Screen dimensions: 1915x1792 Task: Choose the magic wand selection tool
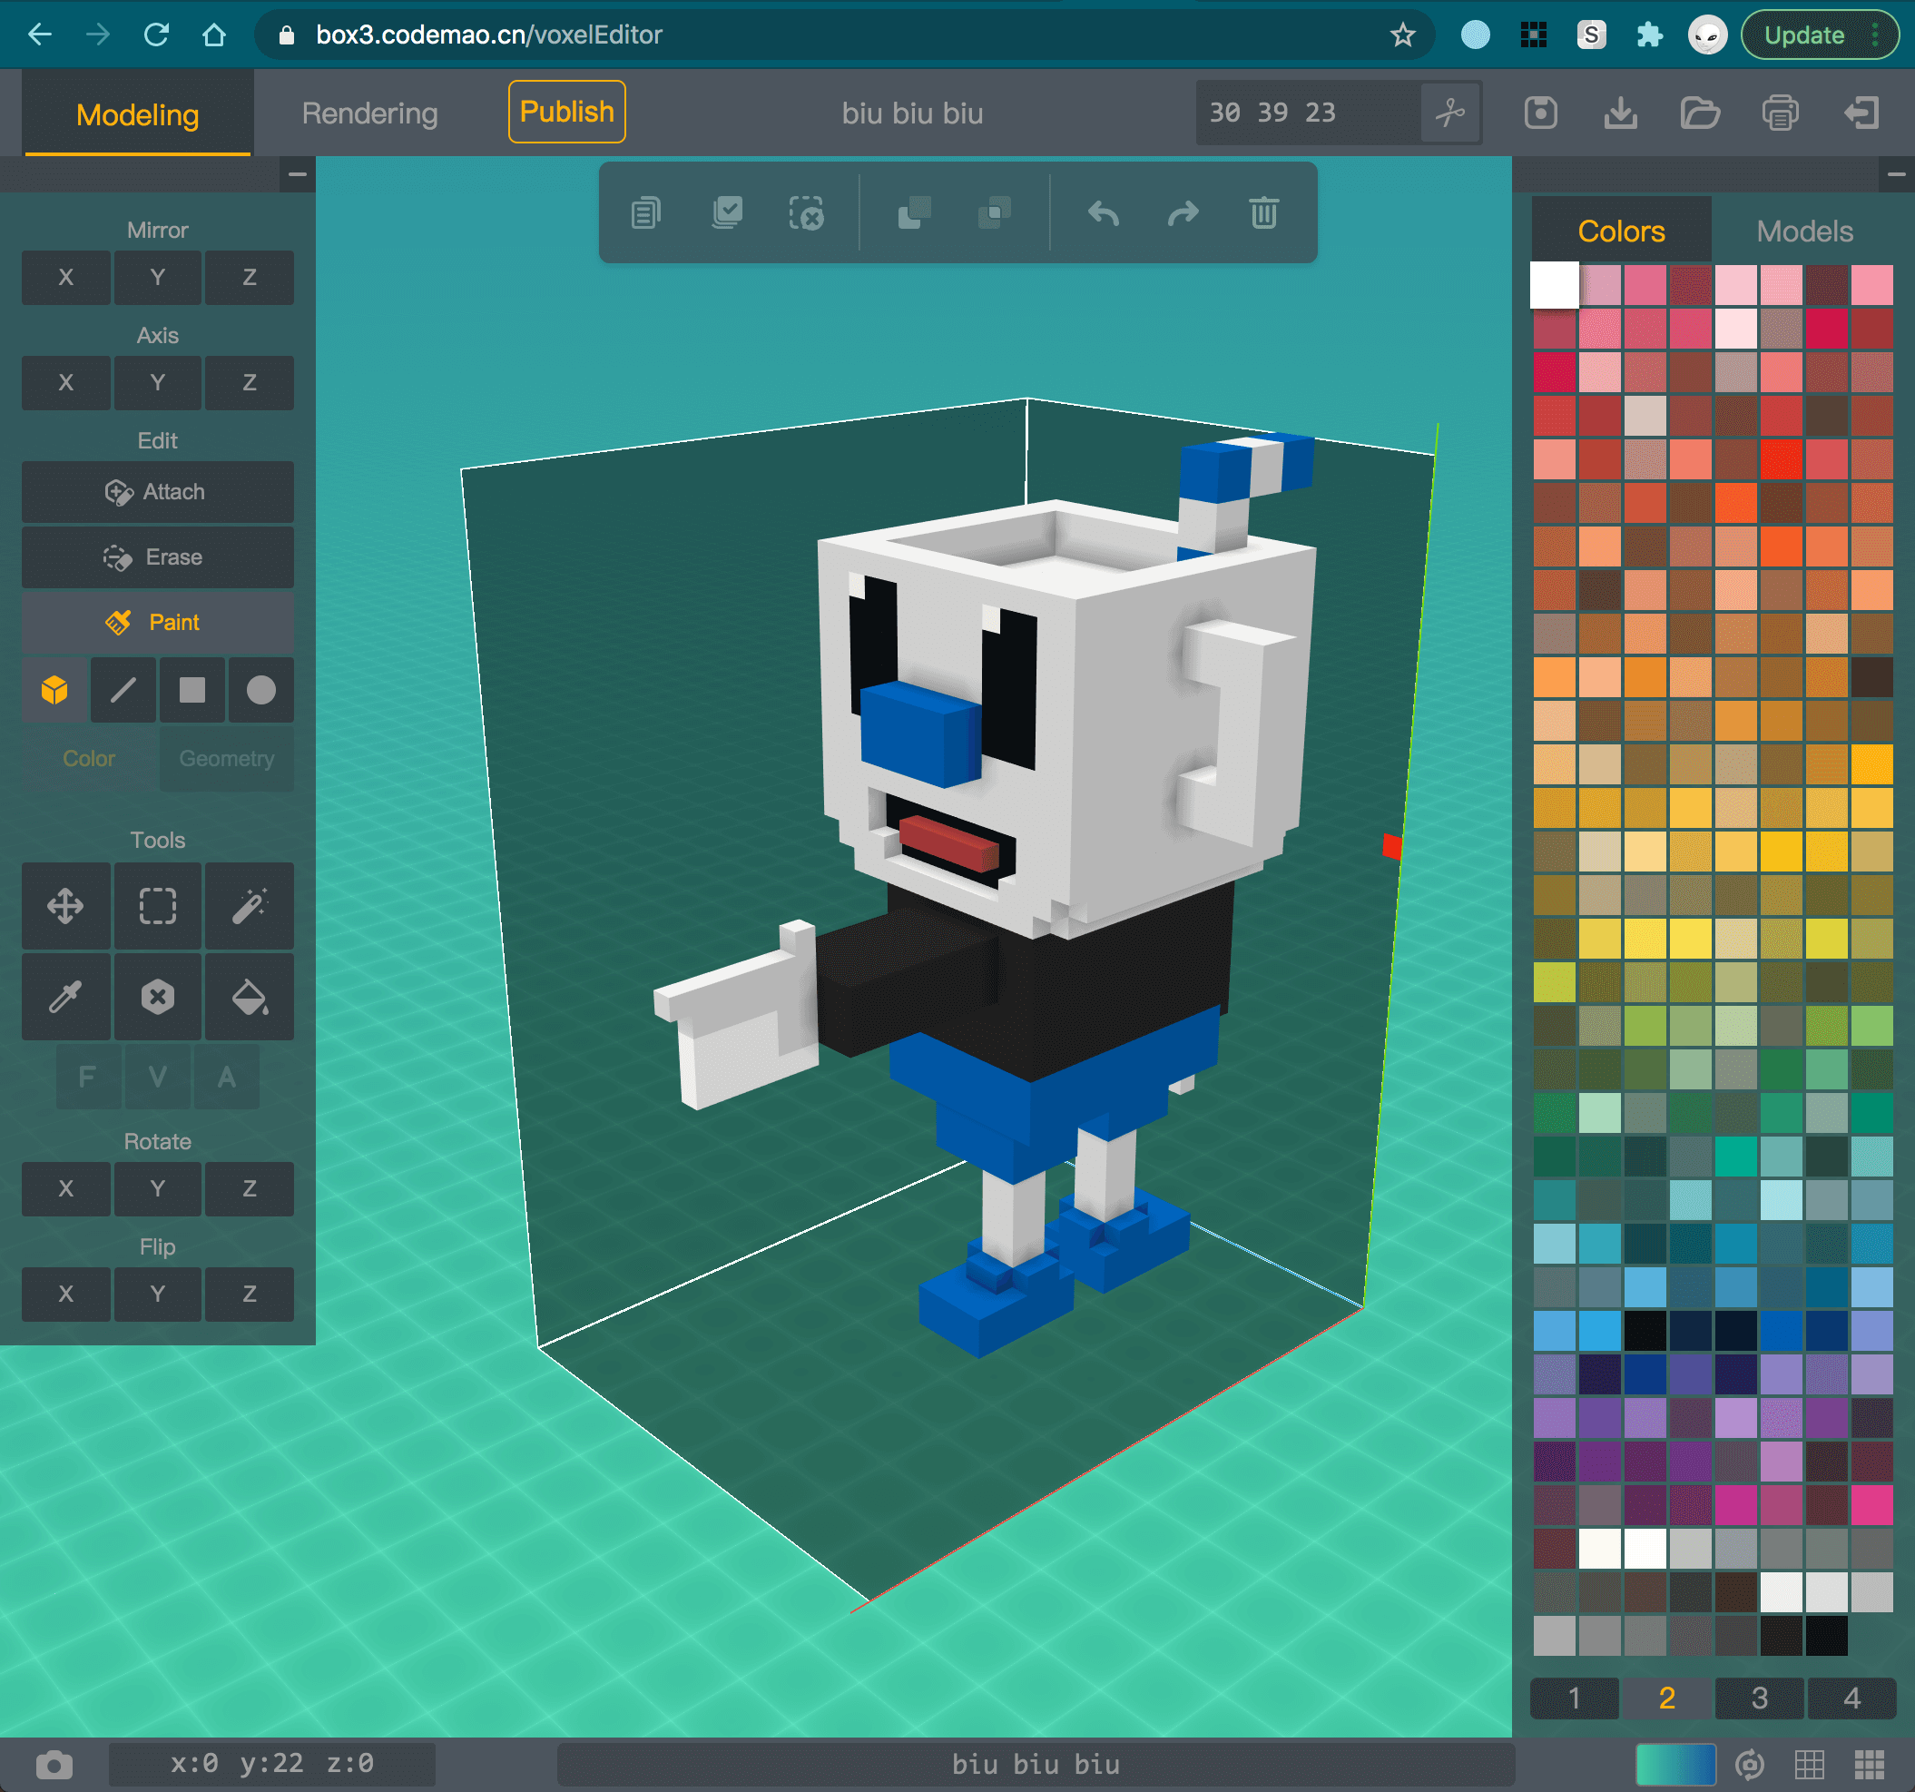(x=250, y=906)
